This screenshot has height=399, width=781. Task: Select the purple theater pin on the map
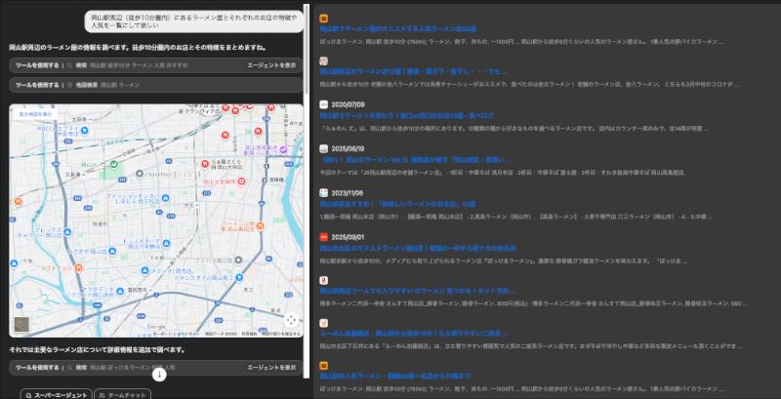[283, 148]
